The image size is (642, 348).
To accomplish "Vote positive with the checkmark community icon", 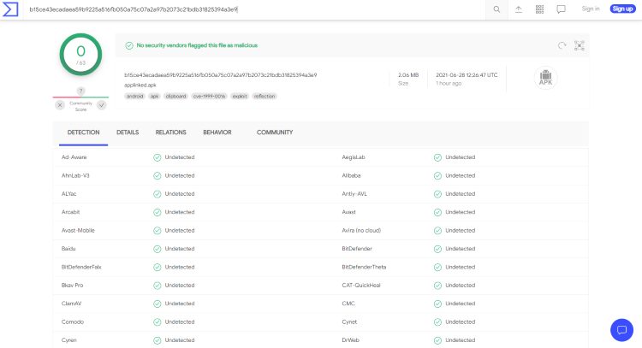I will [102, 105].
